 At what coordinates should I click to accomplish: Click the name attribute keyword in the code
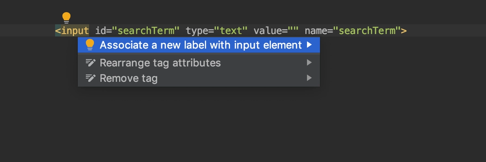[316, 30]
